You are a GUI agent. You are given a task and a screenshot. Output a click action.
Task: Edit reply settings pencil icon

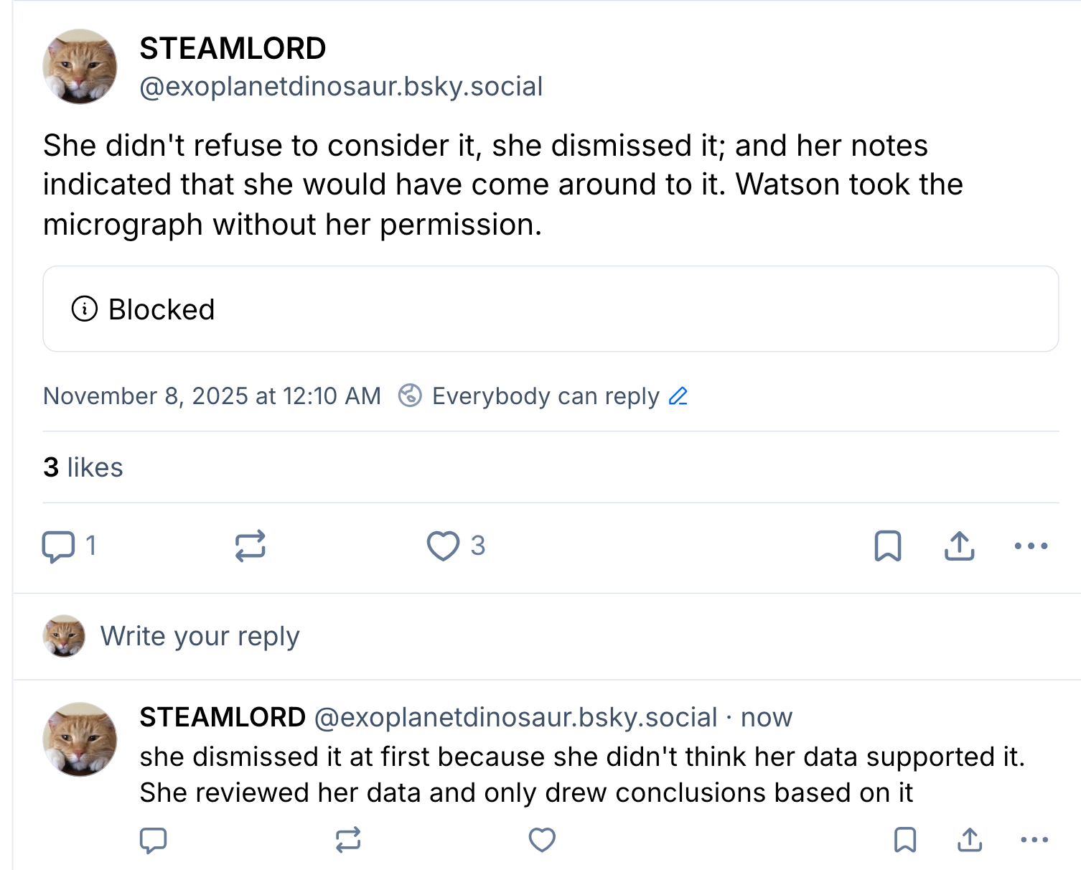click(678, 396)
